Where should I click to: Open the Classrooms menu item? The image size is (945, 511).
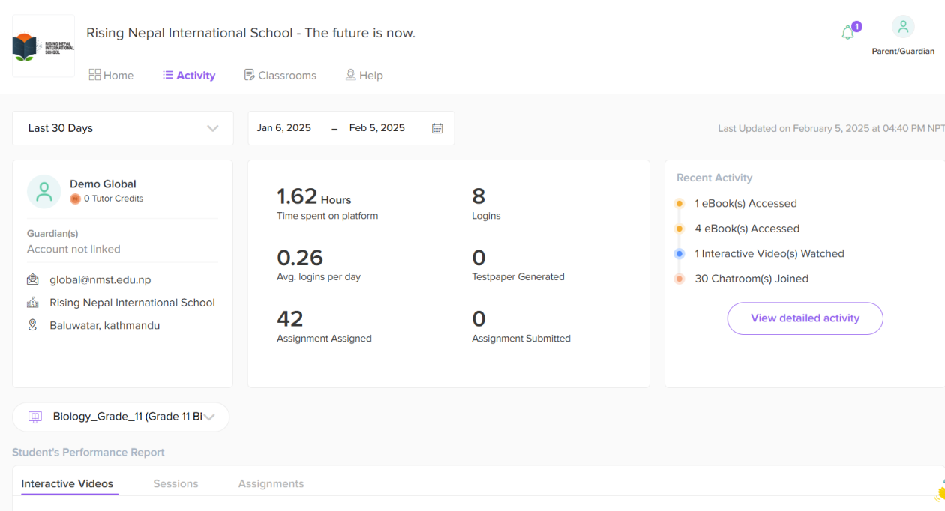pyautogui.click(x=280, y=75)
